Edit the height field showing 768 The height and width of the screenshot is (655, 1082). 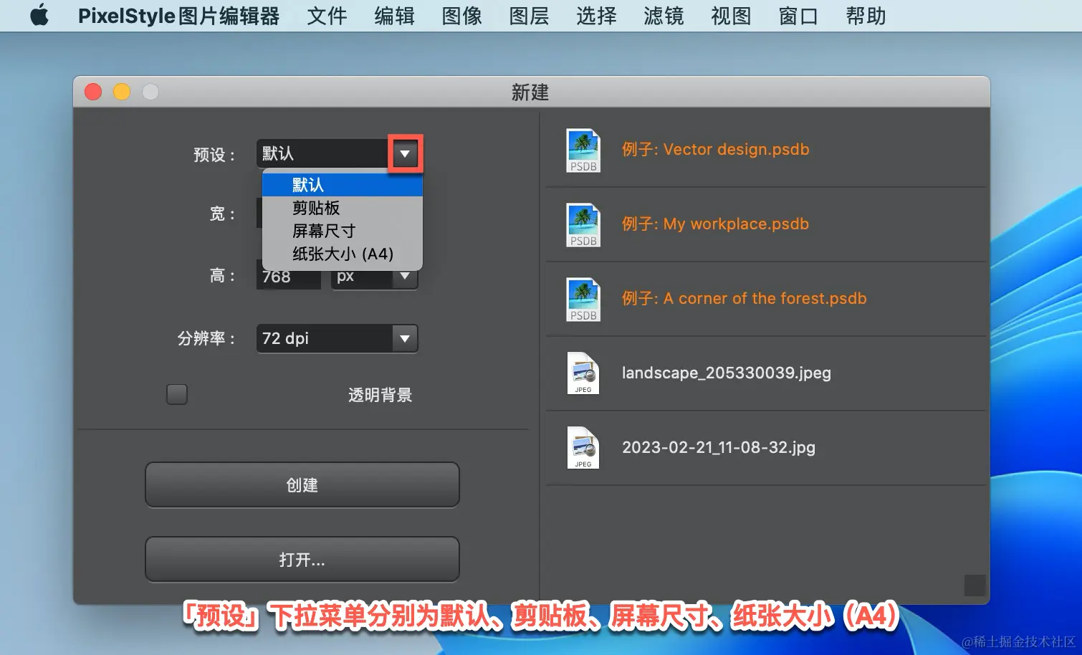coord(288,277)
